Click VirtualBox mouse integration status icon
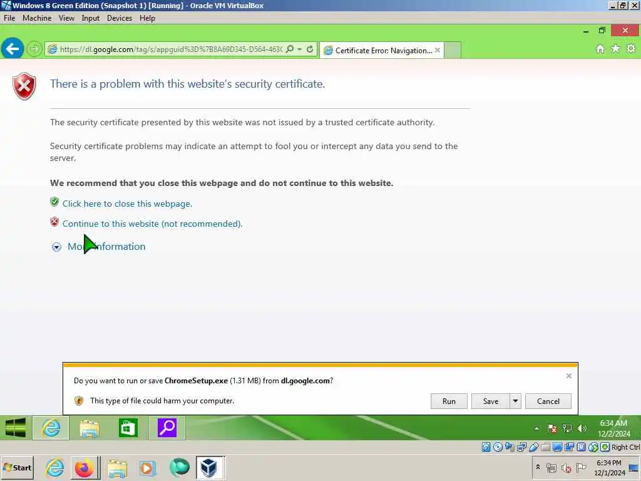641x481 pixels. 593,447
